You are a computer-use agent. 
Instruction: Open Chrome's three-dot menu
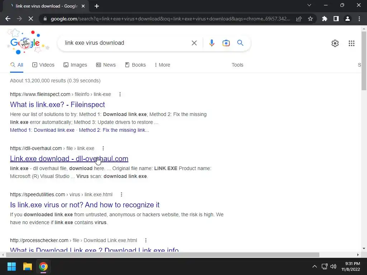(359, 19)
